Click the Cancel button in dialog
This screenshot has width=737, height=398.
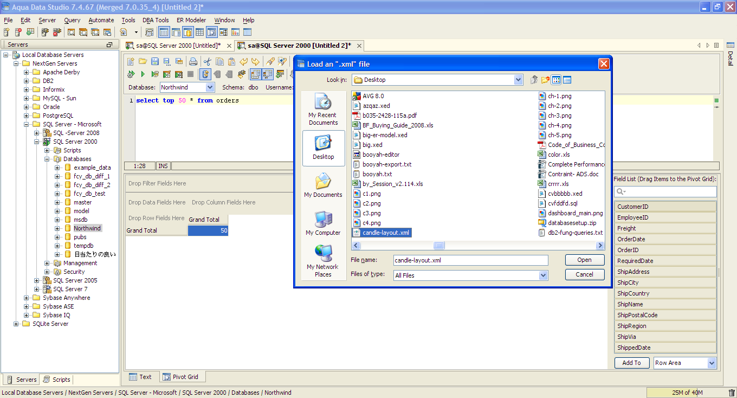[584, 274]
